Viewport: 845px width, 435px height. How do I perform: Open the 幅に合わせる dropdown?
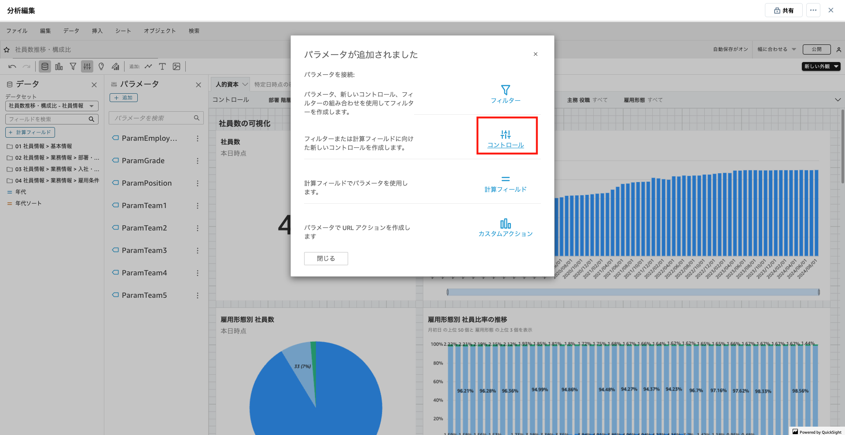[776, 49]
